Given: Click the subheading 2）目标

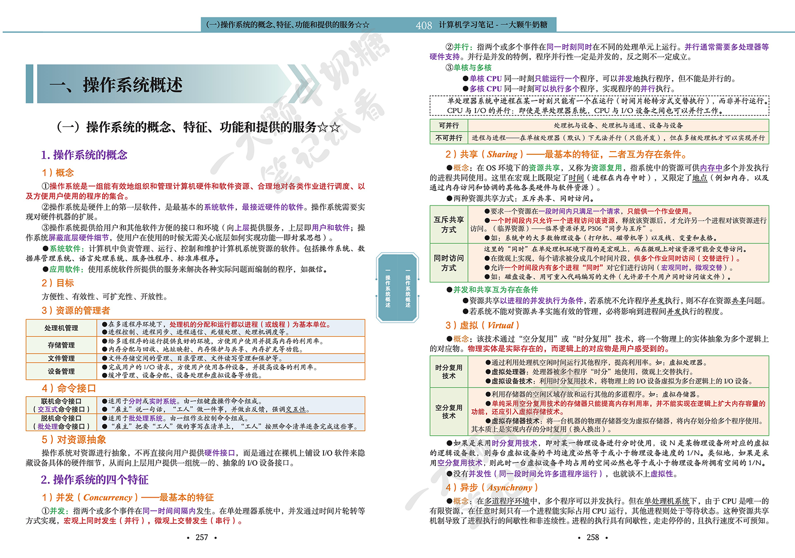Looking at the screenshot, I should [x=57, y=283].
